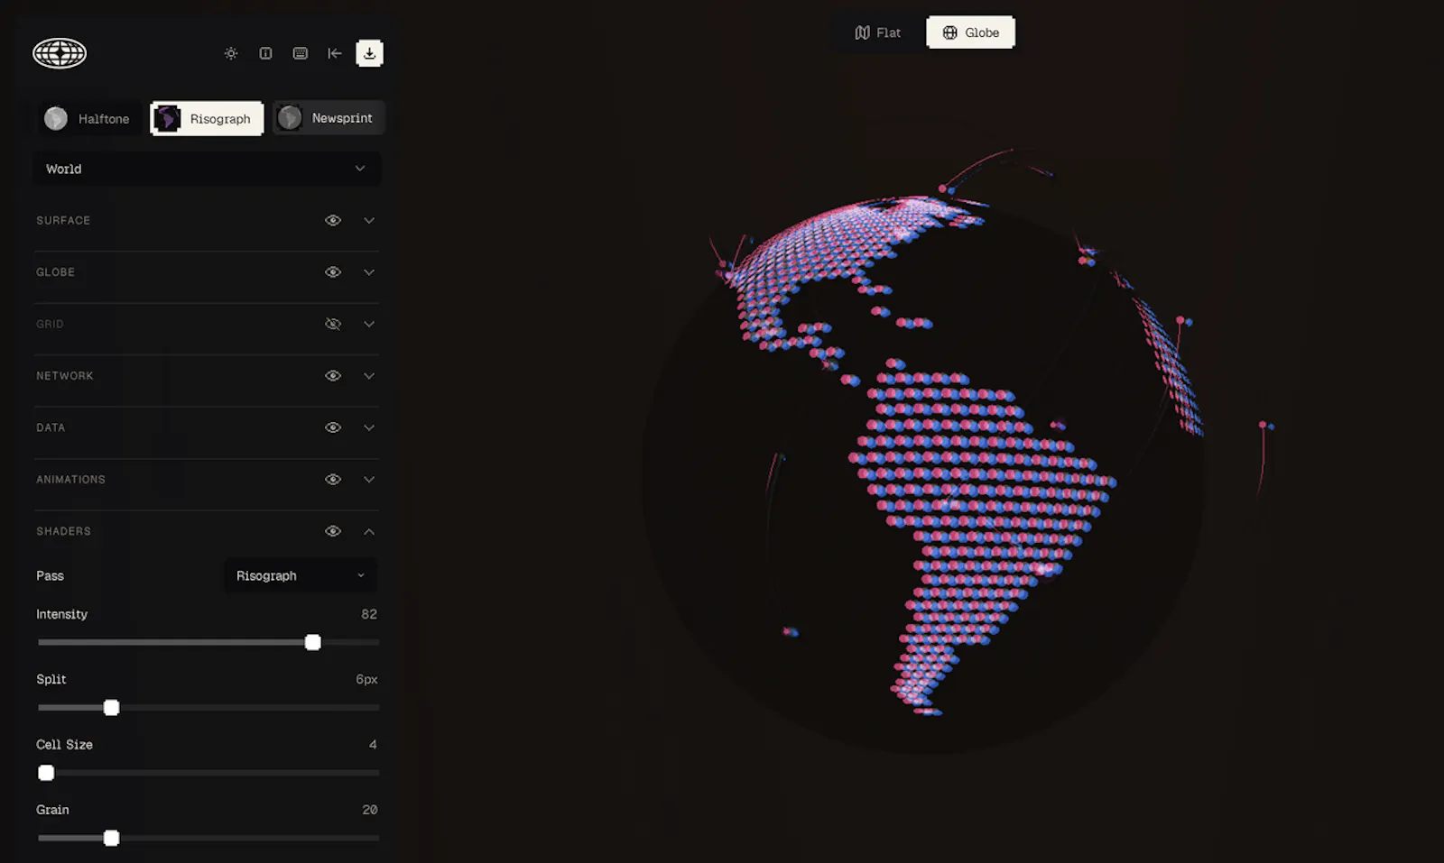Screen dimensions: 1444x863
Task: Open the Pass Risograph dropdown
Action: pos(301,575)
